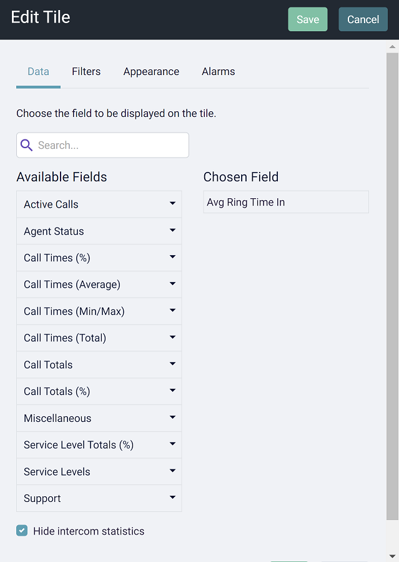Cancel editing the tile
This screenshot has width=399, height=562.
(x=363, y=19)
